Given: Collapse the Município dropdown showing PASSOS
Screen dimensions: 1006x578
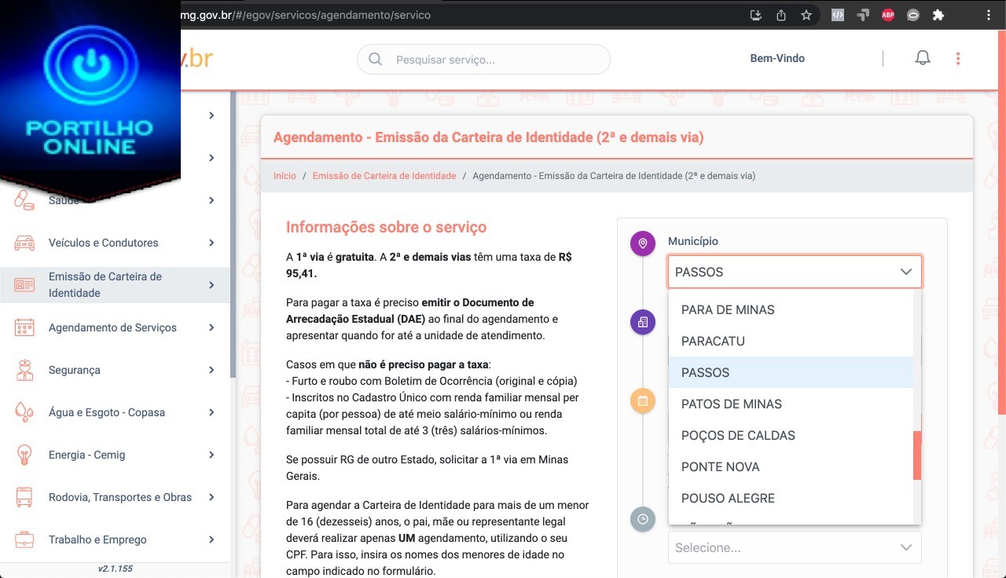Looking at the screenshot, I should point(905,272).
